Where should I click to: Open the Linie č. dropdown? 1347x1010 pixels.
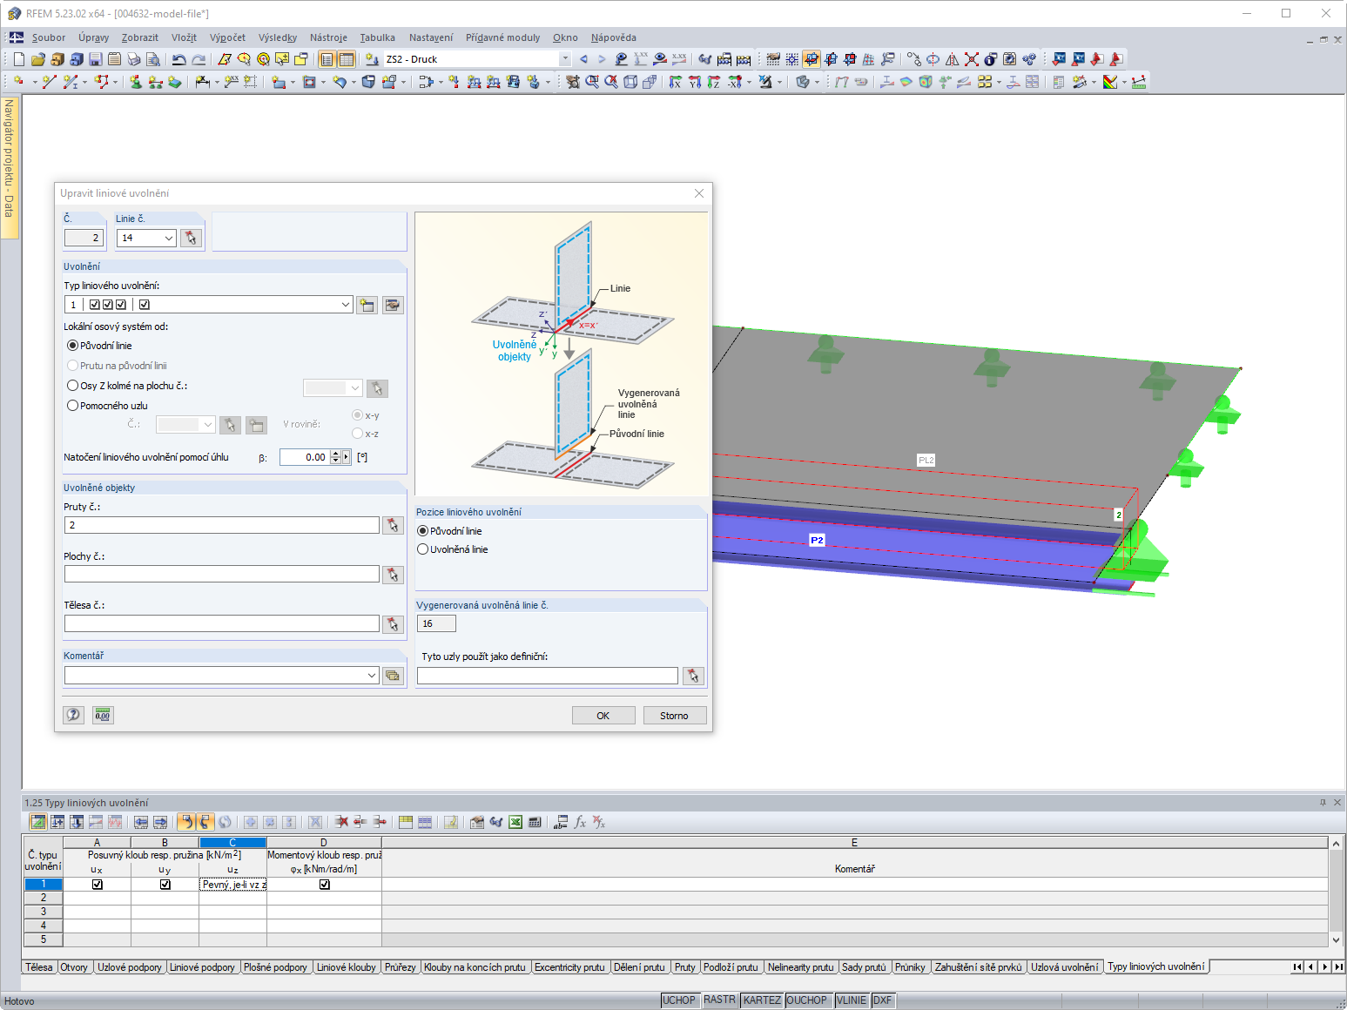[169, 238]
